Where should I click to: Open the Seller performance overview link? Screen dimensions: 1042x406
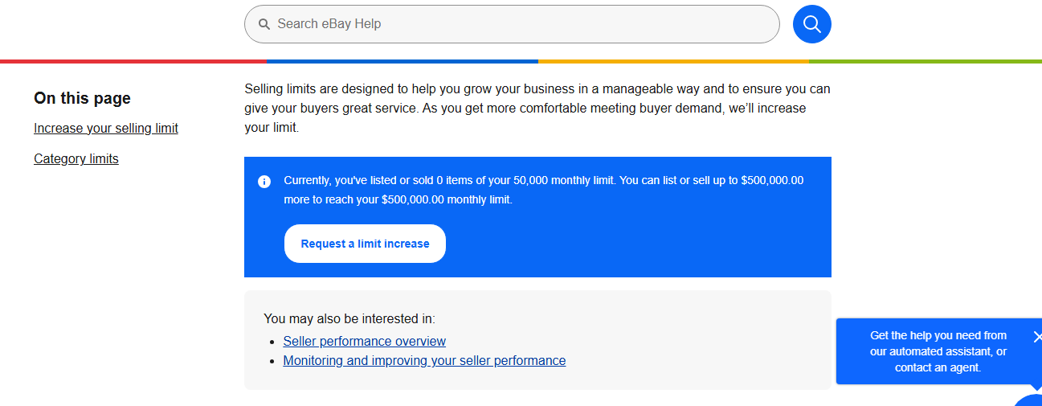point(365,342)
